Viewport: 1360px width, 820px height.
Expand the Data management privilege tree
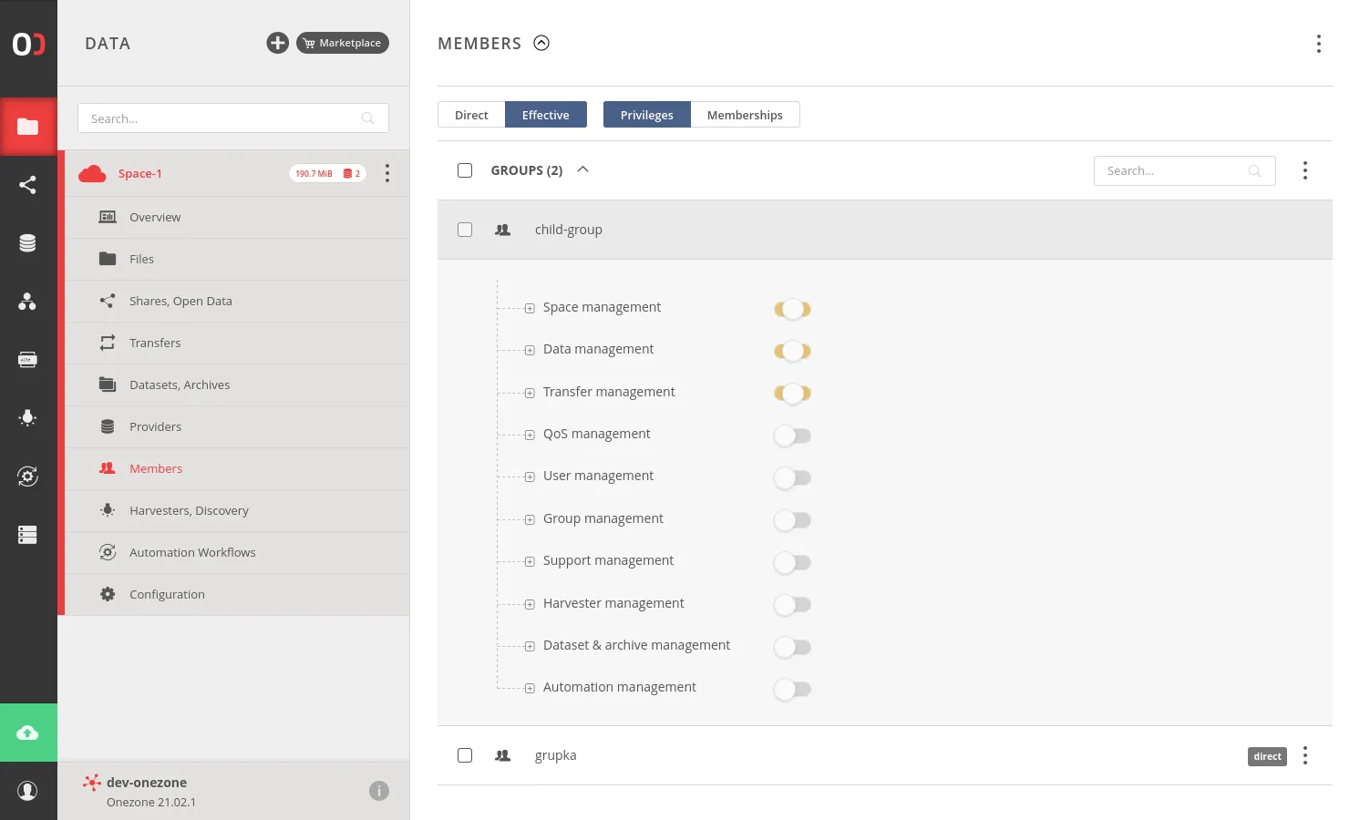(530, 350)
